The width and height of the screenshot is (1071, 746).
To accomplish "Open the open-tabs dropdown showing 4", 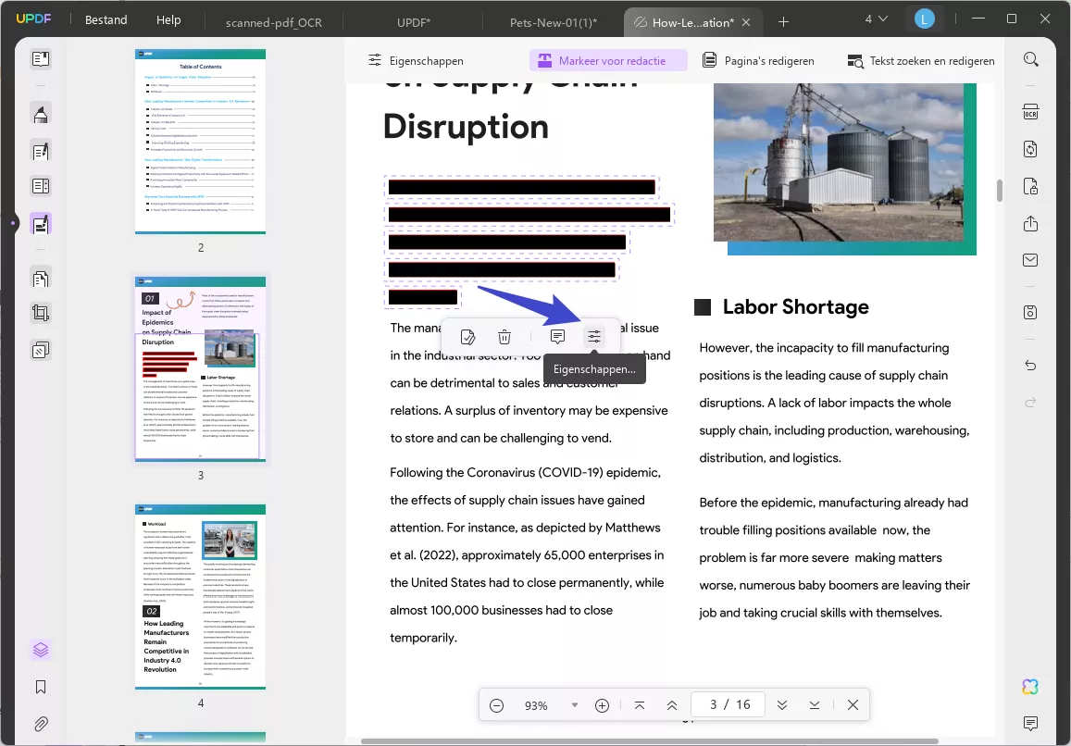I will pos(876,19).
